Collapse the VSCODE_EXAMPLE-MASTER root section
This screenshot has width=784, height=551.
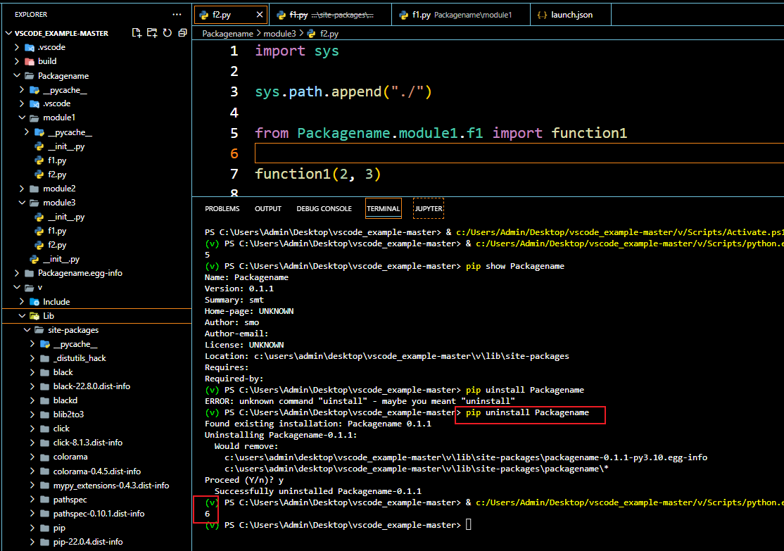[62, 33]
